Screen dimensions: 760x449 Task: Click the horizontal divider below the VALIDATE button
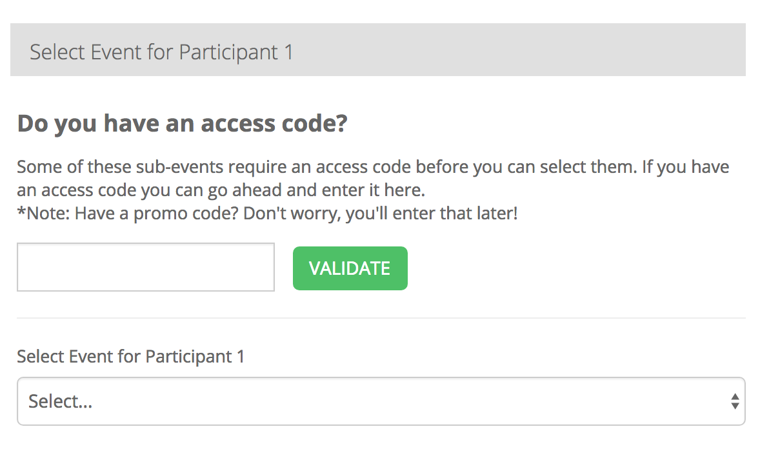(x=381, y=318)
